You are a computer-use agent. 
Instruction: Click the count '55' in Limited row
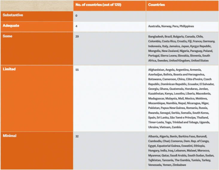click(77, 69)
